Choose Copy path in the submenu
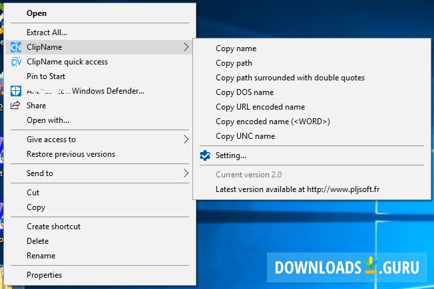This screenshot has height=289, width=434. click(312, 63)
